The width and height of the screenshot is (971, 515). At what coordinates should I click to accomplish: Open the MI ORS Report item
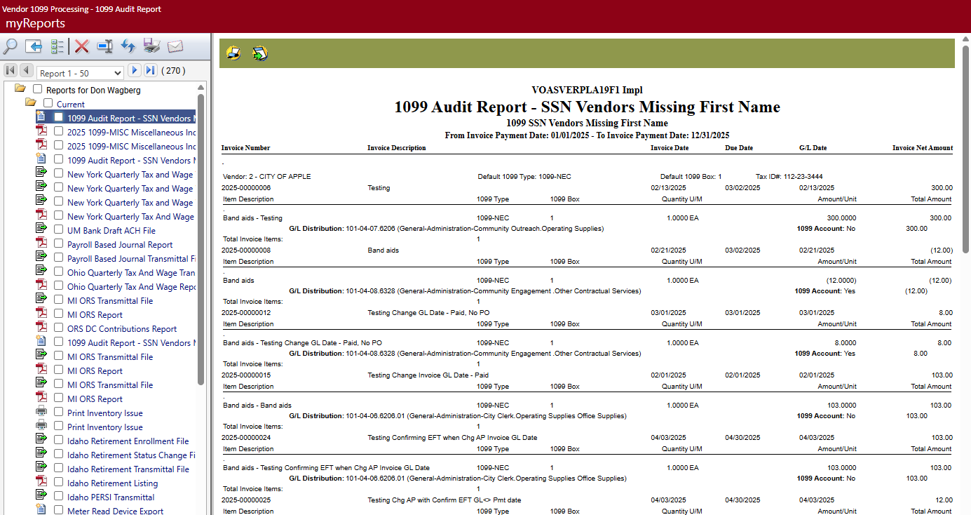95,315
